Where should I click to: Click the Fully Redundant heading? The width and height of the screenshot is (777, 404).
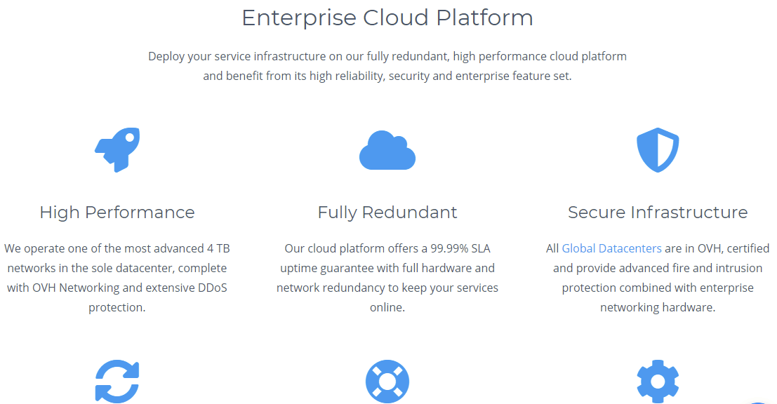(387, 213)
